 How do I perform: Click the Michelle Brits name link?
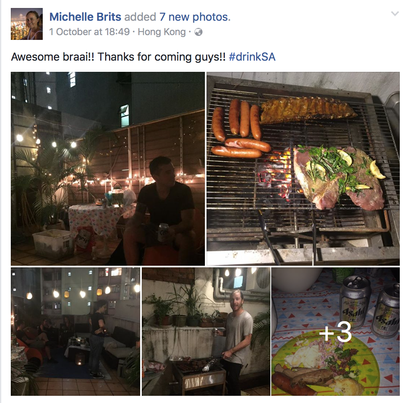pyautogui.click(x=85, y=17)
